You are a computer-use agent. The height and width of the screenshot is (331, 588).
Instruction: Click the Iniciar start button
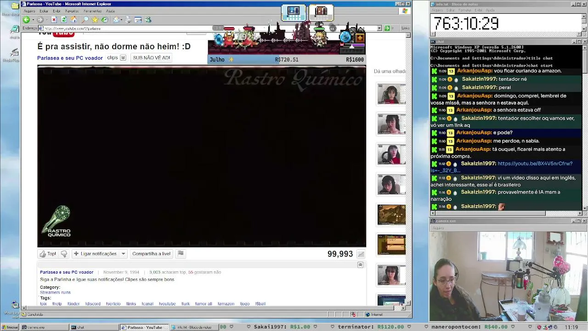click(10, 327)
